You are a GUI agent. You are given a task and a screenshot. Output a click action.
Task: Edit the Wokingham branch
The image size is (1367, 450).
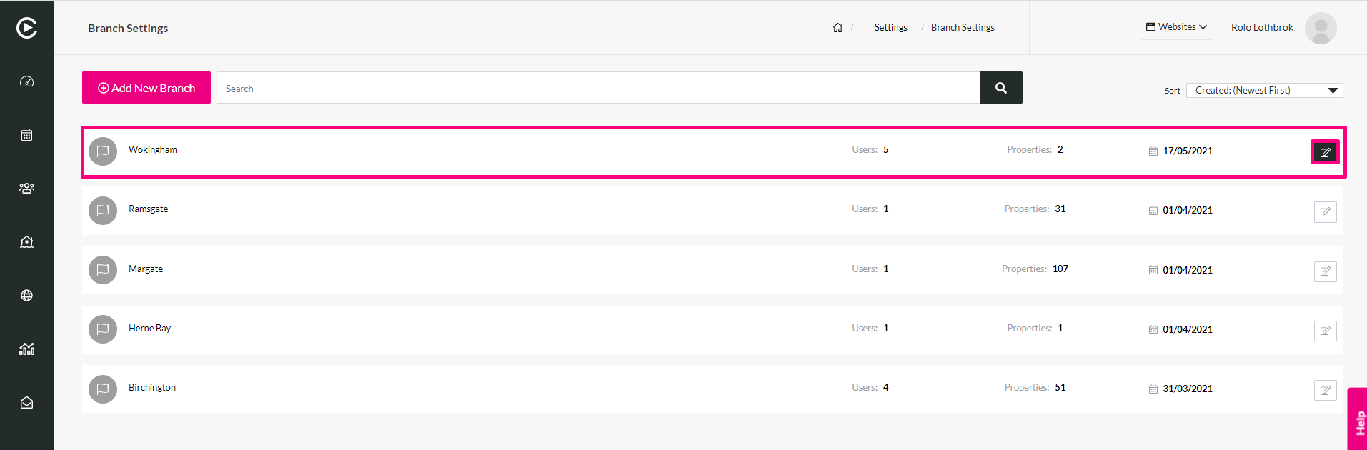(x=1325, y=152)
